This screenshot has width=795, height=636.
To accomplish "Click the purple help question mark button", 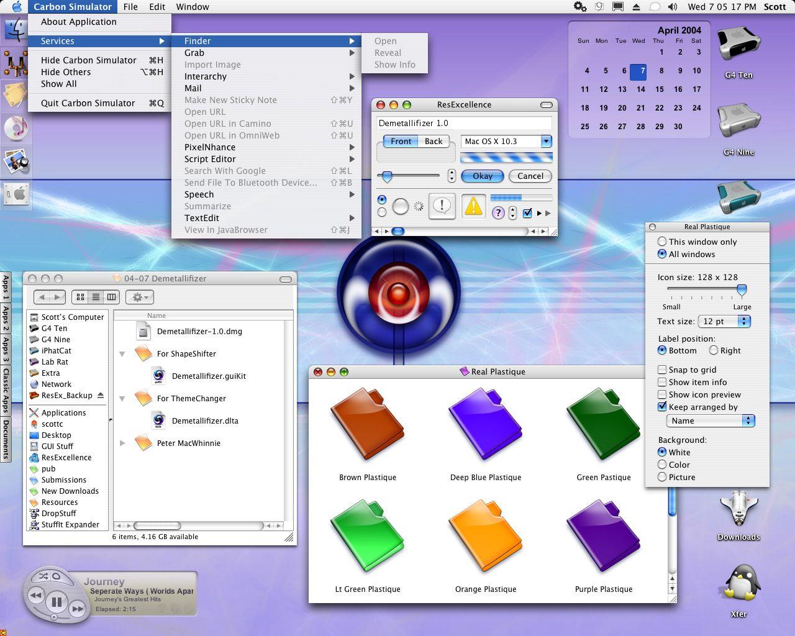I will 498,213.
